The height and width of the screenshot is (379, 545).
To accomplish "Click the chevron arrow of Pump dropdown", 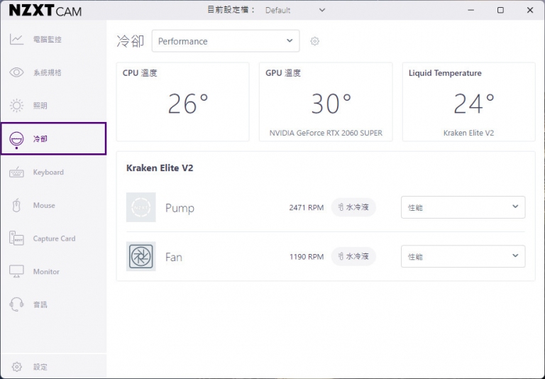I will [515, 207].
